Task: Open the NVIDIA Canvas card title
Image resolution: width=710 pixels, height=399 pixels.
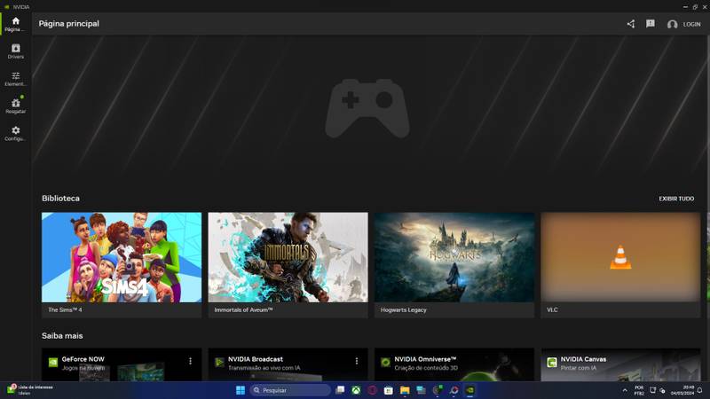Action: coord(583,359)
